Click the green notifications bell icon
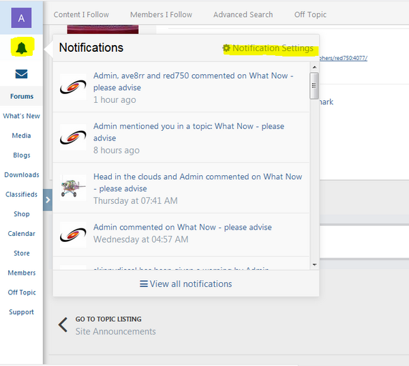The width and height of the screenshot is (409, 366). 22,48
